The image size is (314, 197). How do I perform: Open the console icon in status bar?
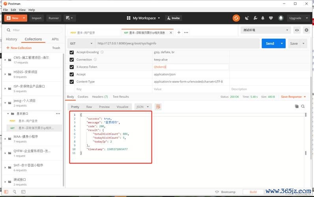[23, 192]
